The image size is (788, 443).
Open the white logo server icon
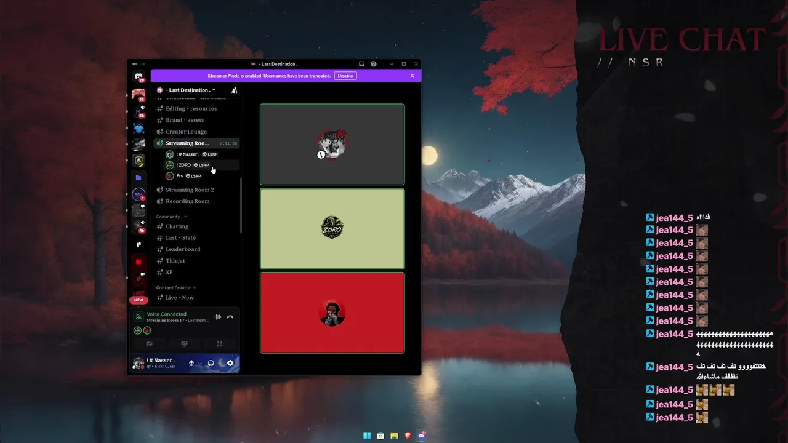click(x=139, y=244)
